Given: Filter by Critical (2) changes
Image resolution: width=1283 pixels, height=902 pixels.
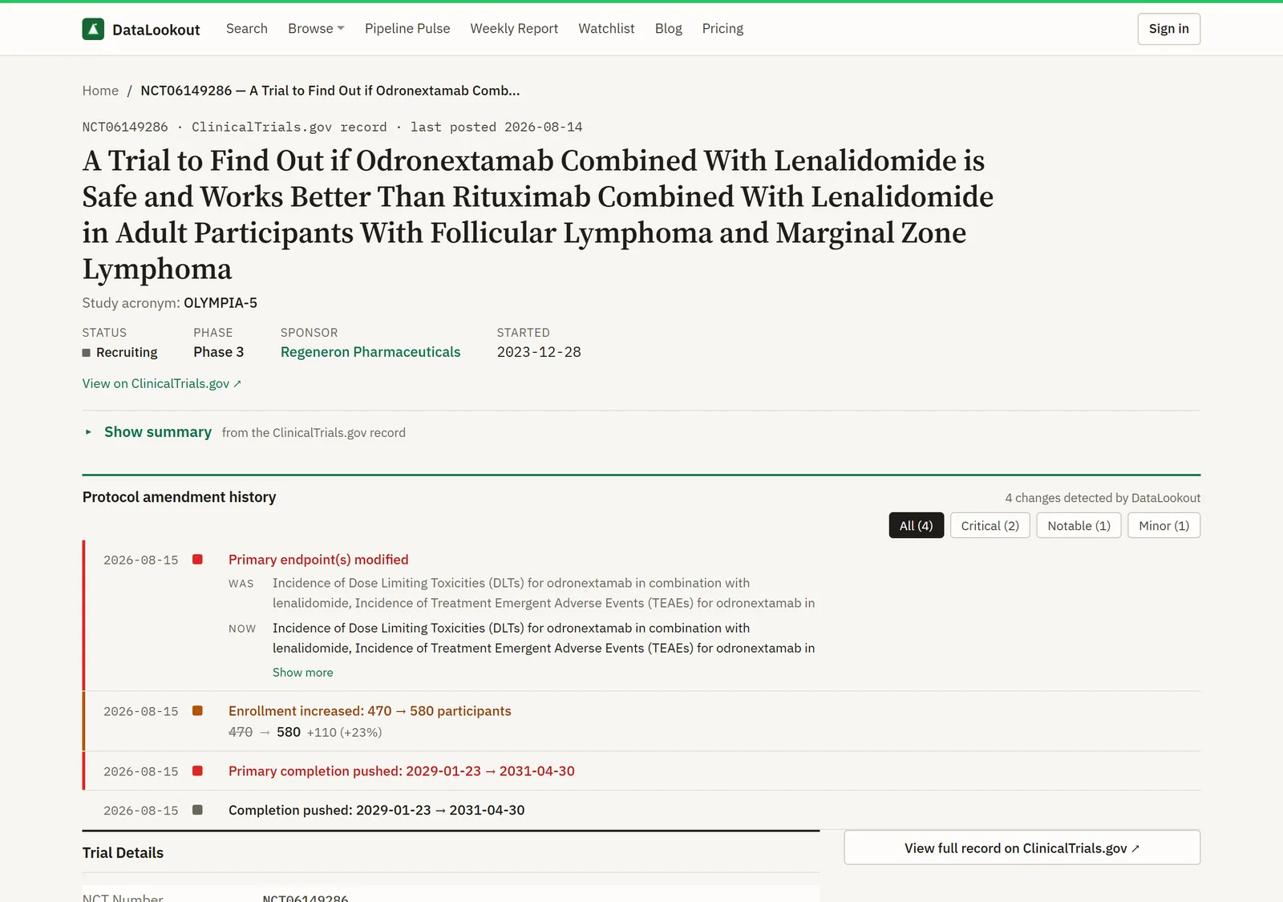Looking at the screenshot, I should (990, 526).
